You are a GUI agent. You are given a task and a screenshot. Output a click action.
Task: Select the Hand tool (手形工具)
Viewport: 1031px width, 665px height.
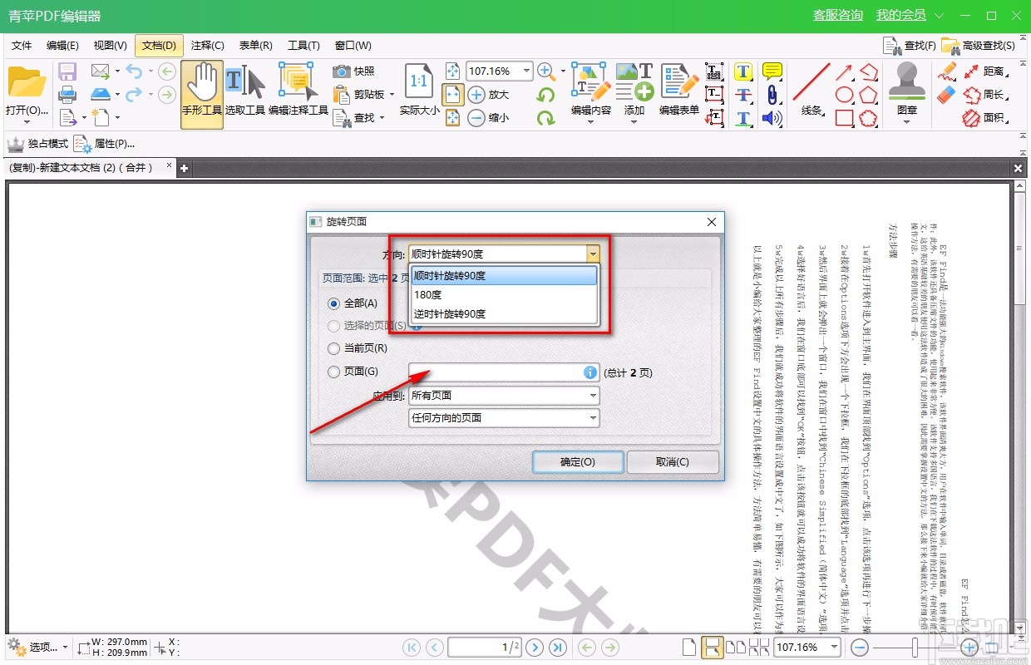pos(202,94)
